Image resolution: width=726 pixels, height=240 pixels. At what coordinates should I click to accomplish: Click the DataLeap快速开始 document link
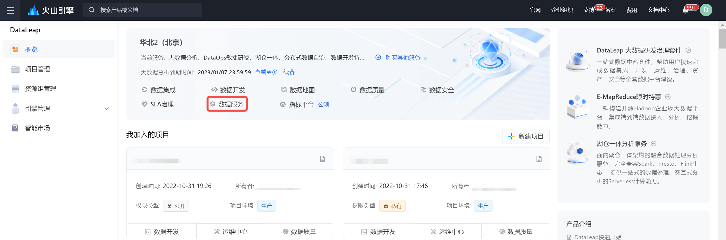pos(598,237)
